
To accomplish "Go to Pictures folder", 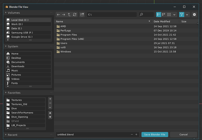I will [x=28, y=75].
